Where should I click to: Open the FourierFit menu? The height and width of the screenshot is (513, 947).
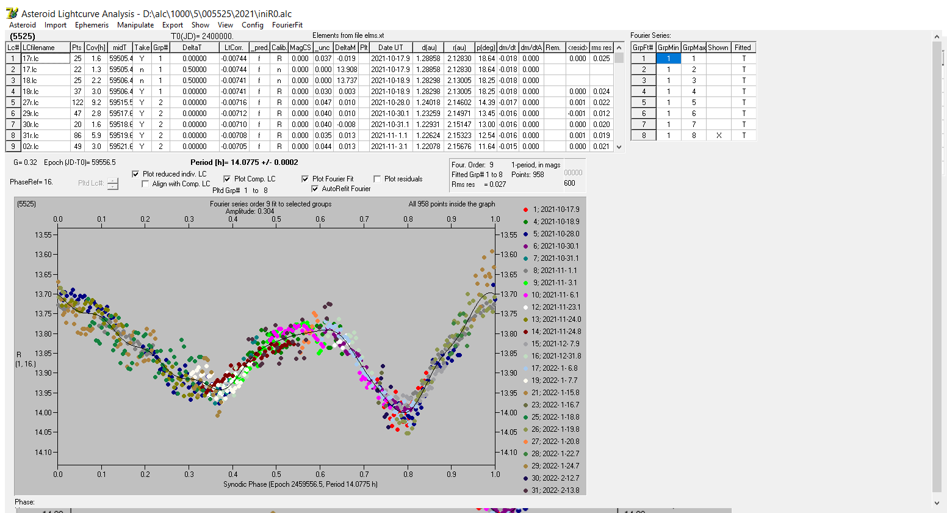pos(287,25)
